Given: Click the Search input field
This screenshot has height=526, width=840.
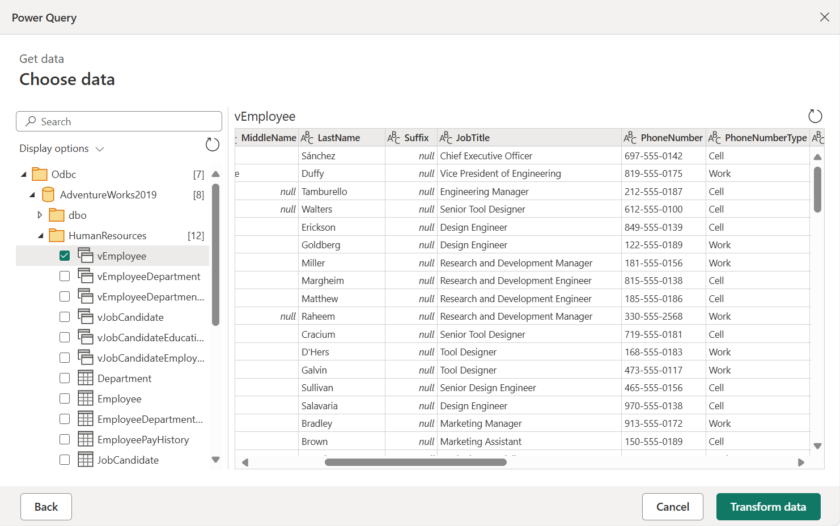Looking at the screenshot, I should pyautogui.click(x=119, y=122).
